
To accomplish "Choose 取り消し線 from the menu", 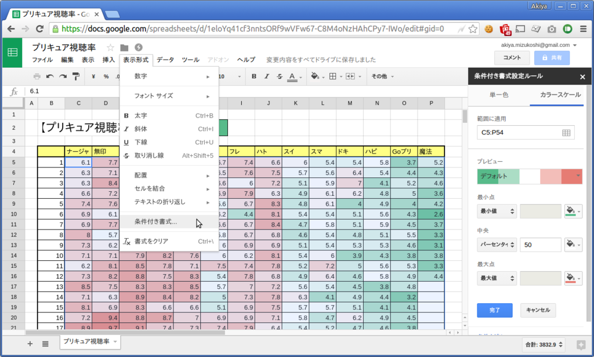I will [x=169, y=155].
